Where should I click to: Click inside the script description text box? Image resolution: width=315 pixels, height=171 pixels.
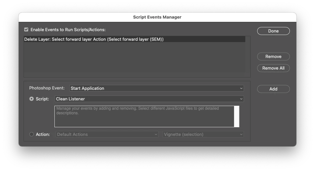pyautogui.click(x=144, y=116)
